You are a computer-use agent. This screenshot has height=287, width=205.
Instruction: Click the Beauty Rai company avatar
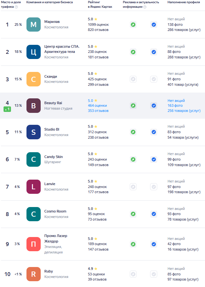coord(34,105)
